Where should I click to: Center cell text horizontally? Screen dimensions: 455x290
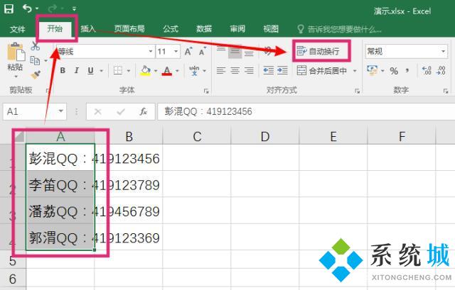point(235,70)
